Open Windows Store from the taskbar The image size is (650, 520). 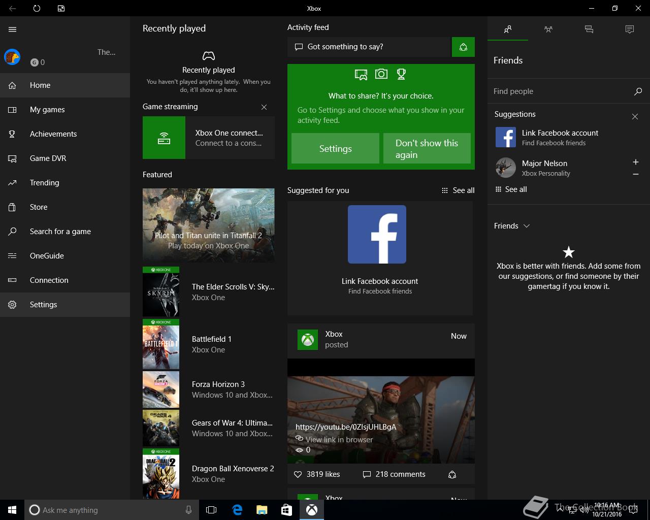point(286,510)
